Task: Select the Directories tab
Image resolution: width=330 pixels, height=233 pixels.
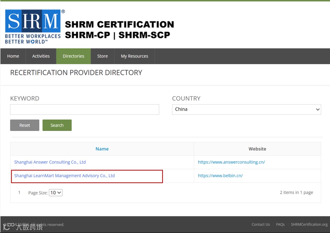Action: pyautogui.click(x=73, y=56)
